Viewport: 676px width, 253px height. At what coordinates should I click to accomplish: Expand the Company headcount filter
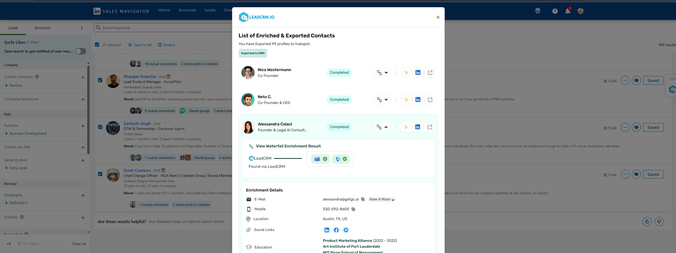pos(83,99)
